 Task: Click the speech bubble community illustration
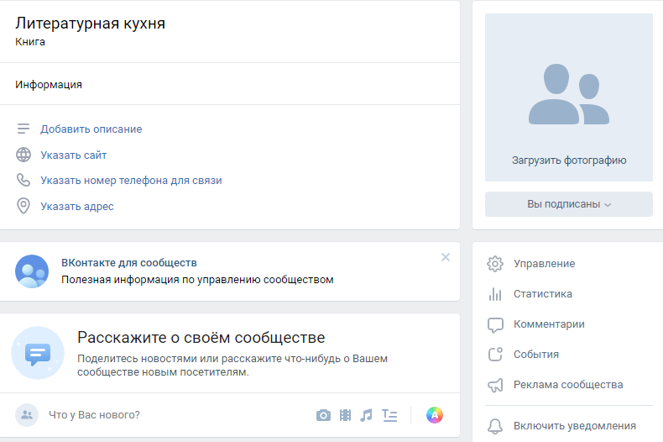(x=38, y=353)
